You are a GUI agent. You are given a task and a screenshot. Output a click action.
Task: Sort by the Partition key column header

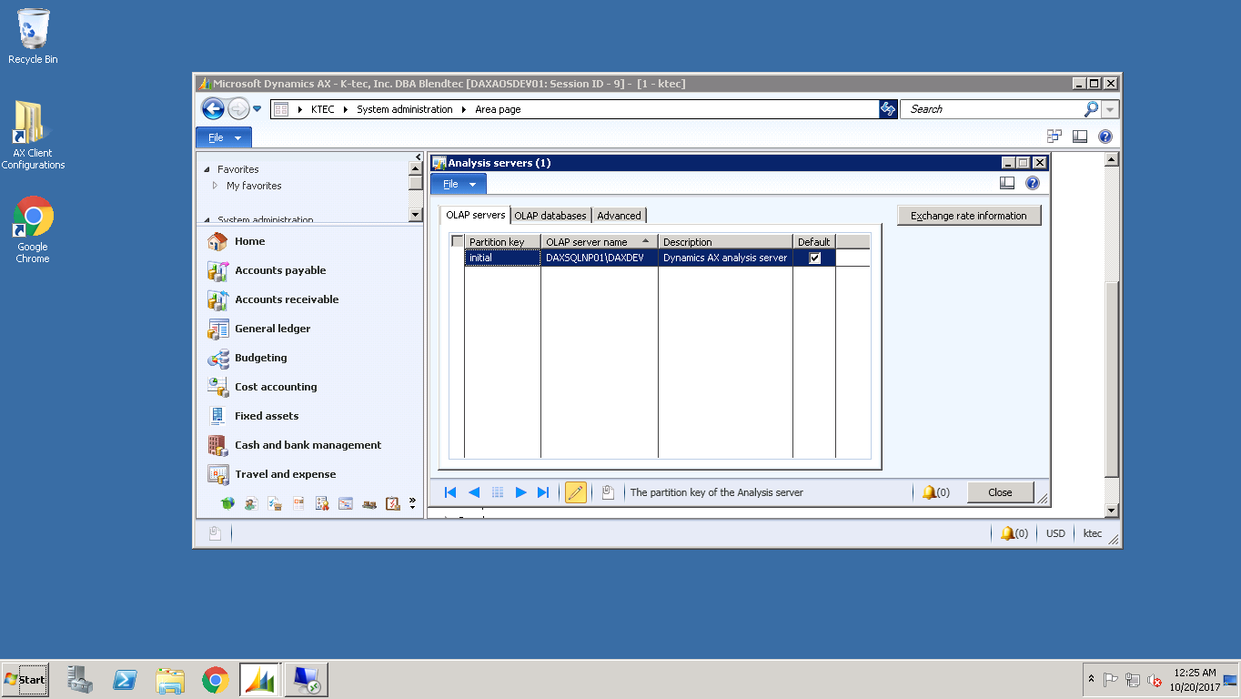[x=502, y=242]
